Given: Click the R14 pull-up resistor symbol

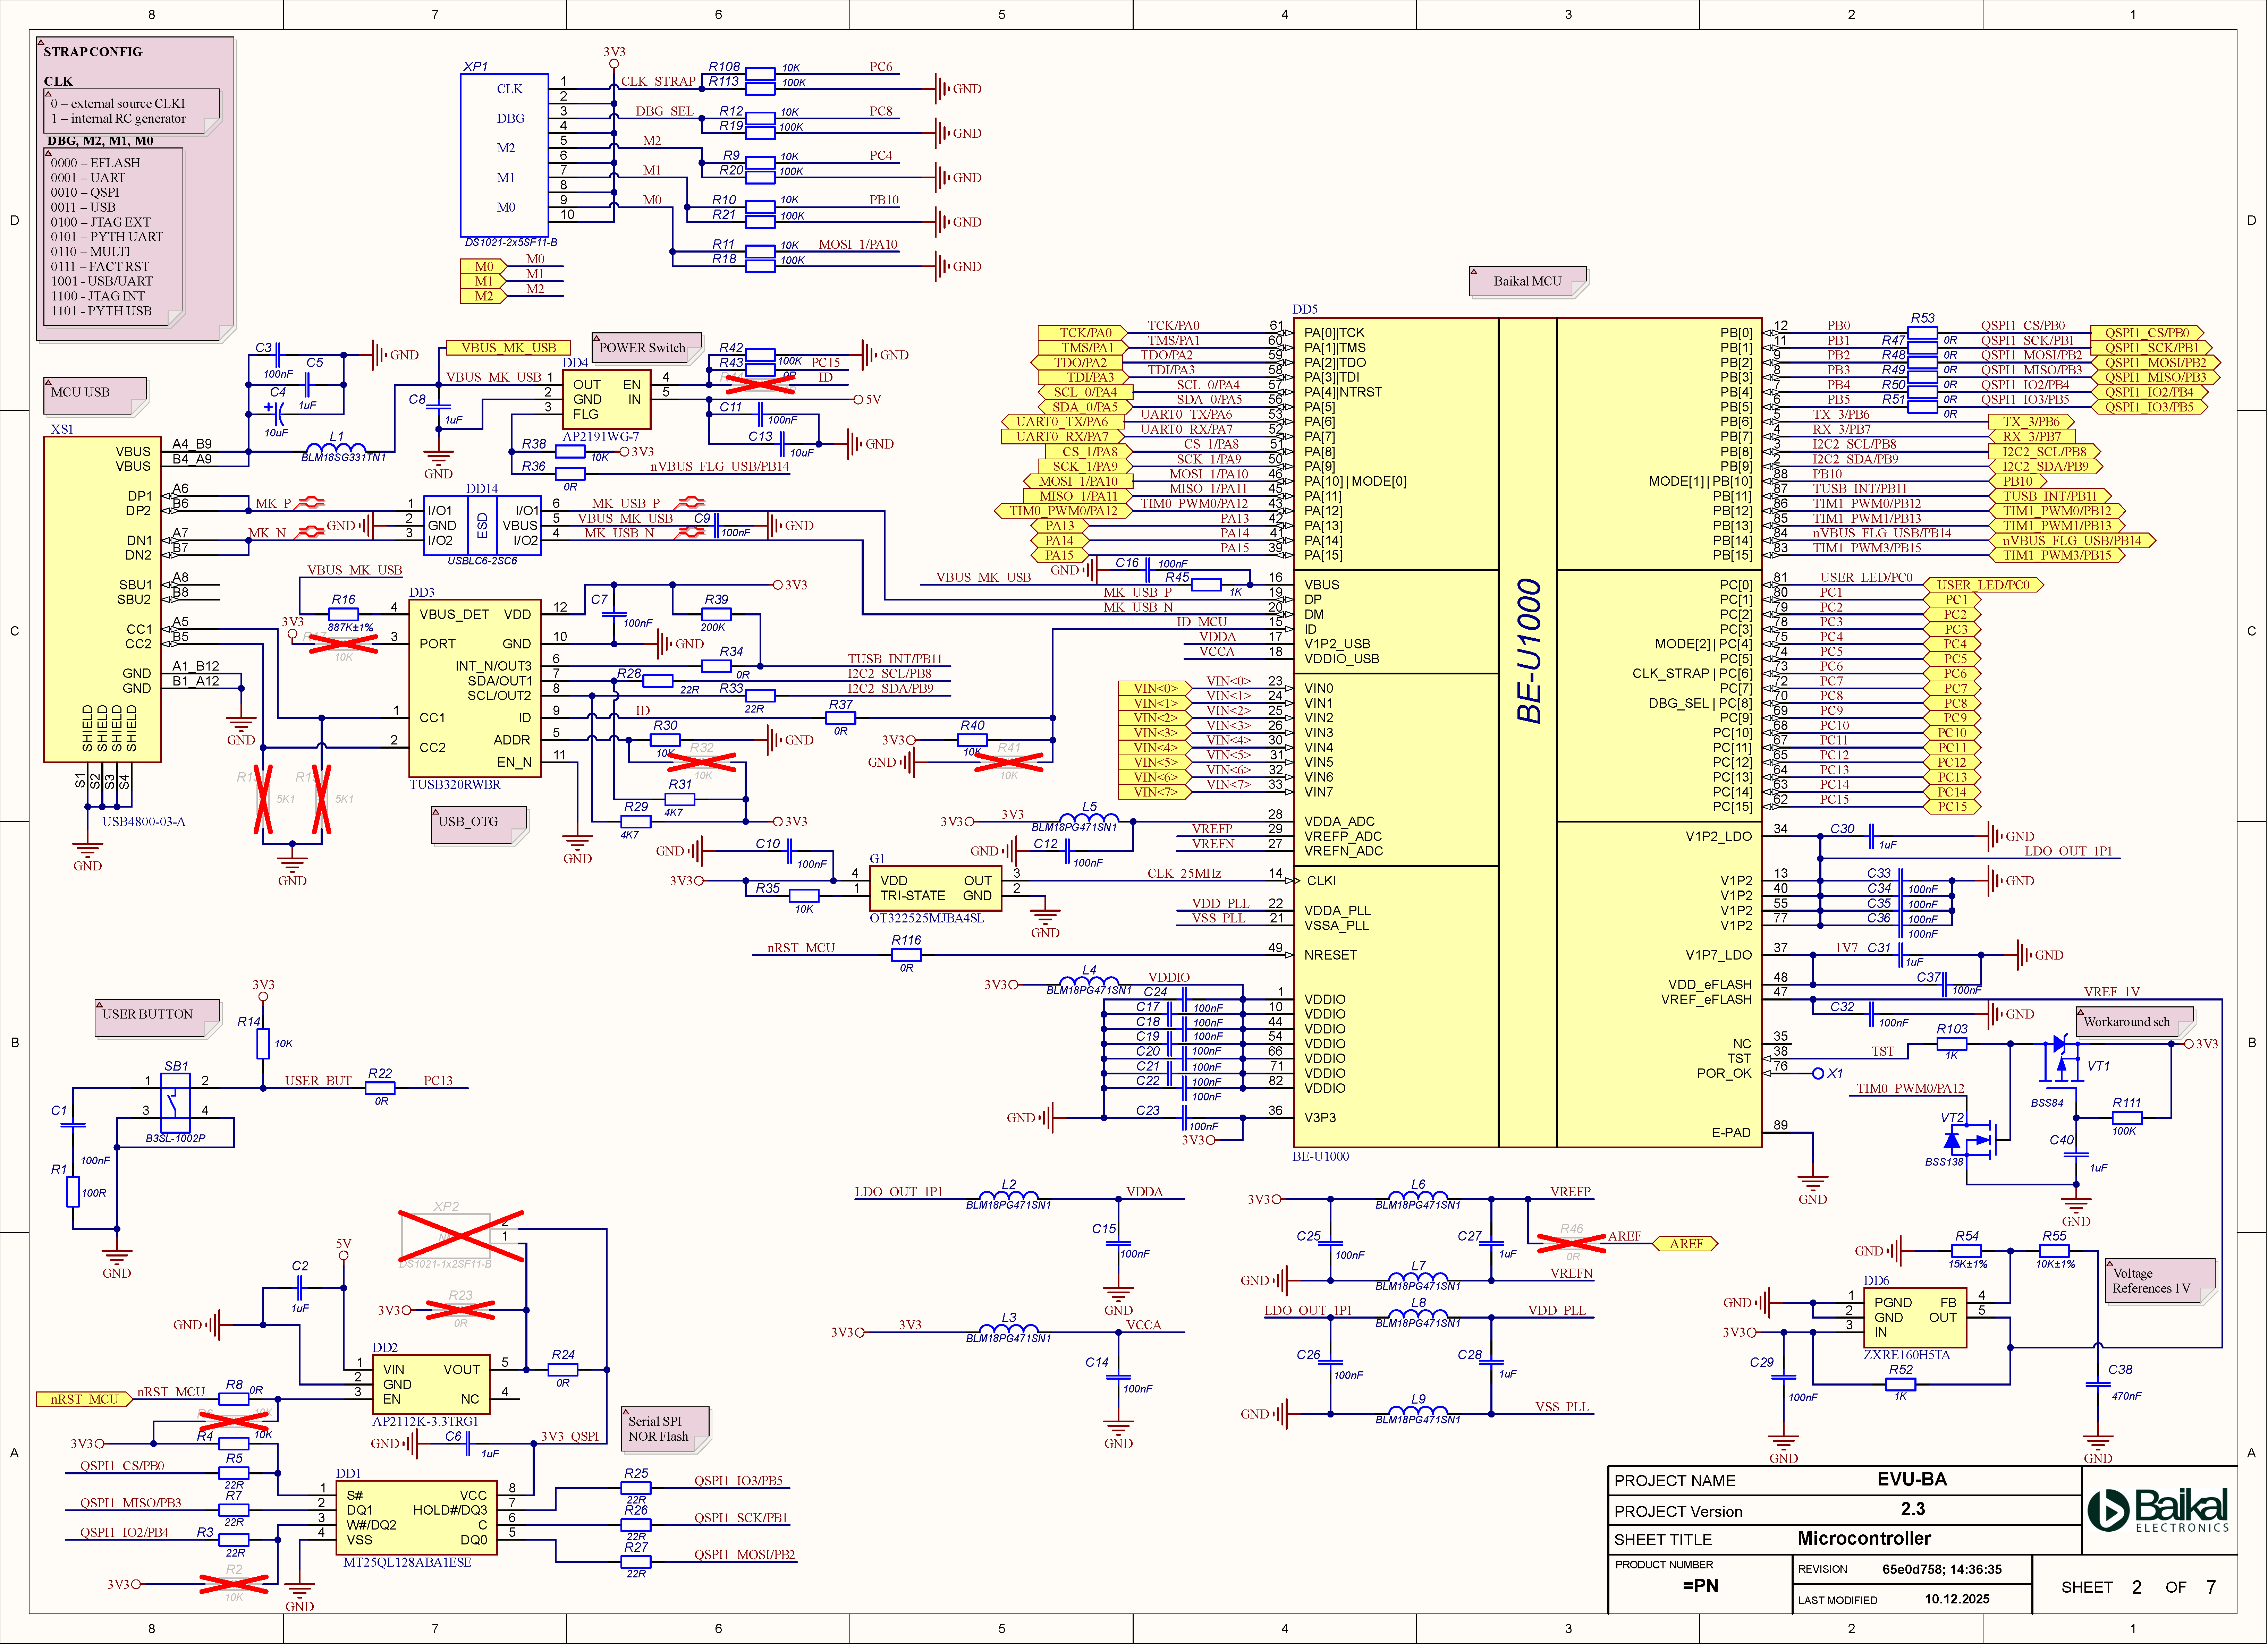Looking at the screenshot, I should pyautogui.click(x=263, y=1044).
